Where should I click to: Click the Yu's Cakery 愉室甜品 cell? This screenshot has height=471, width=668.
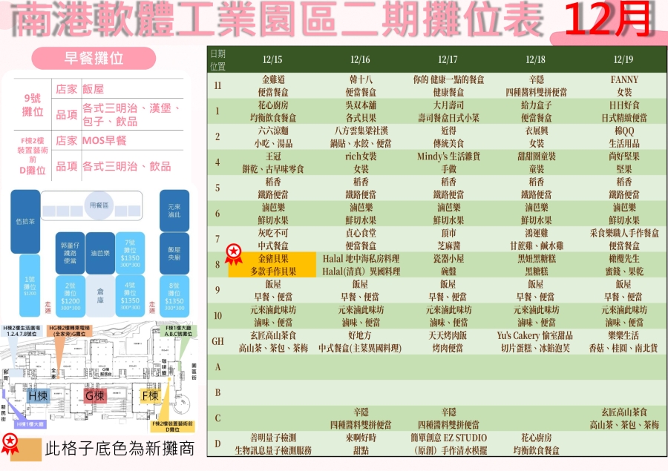[535, 340]
